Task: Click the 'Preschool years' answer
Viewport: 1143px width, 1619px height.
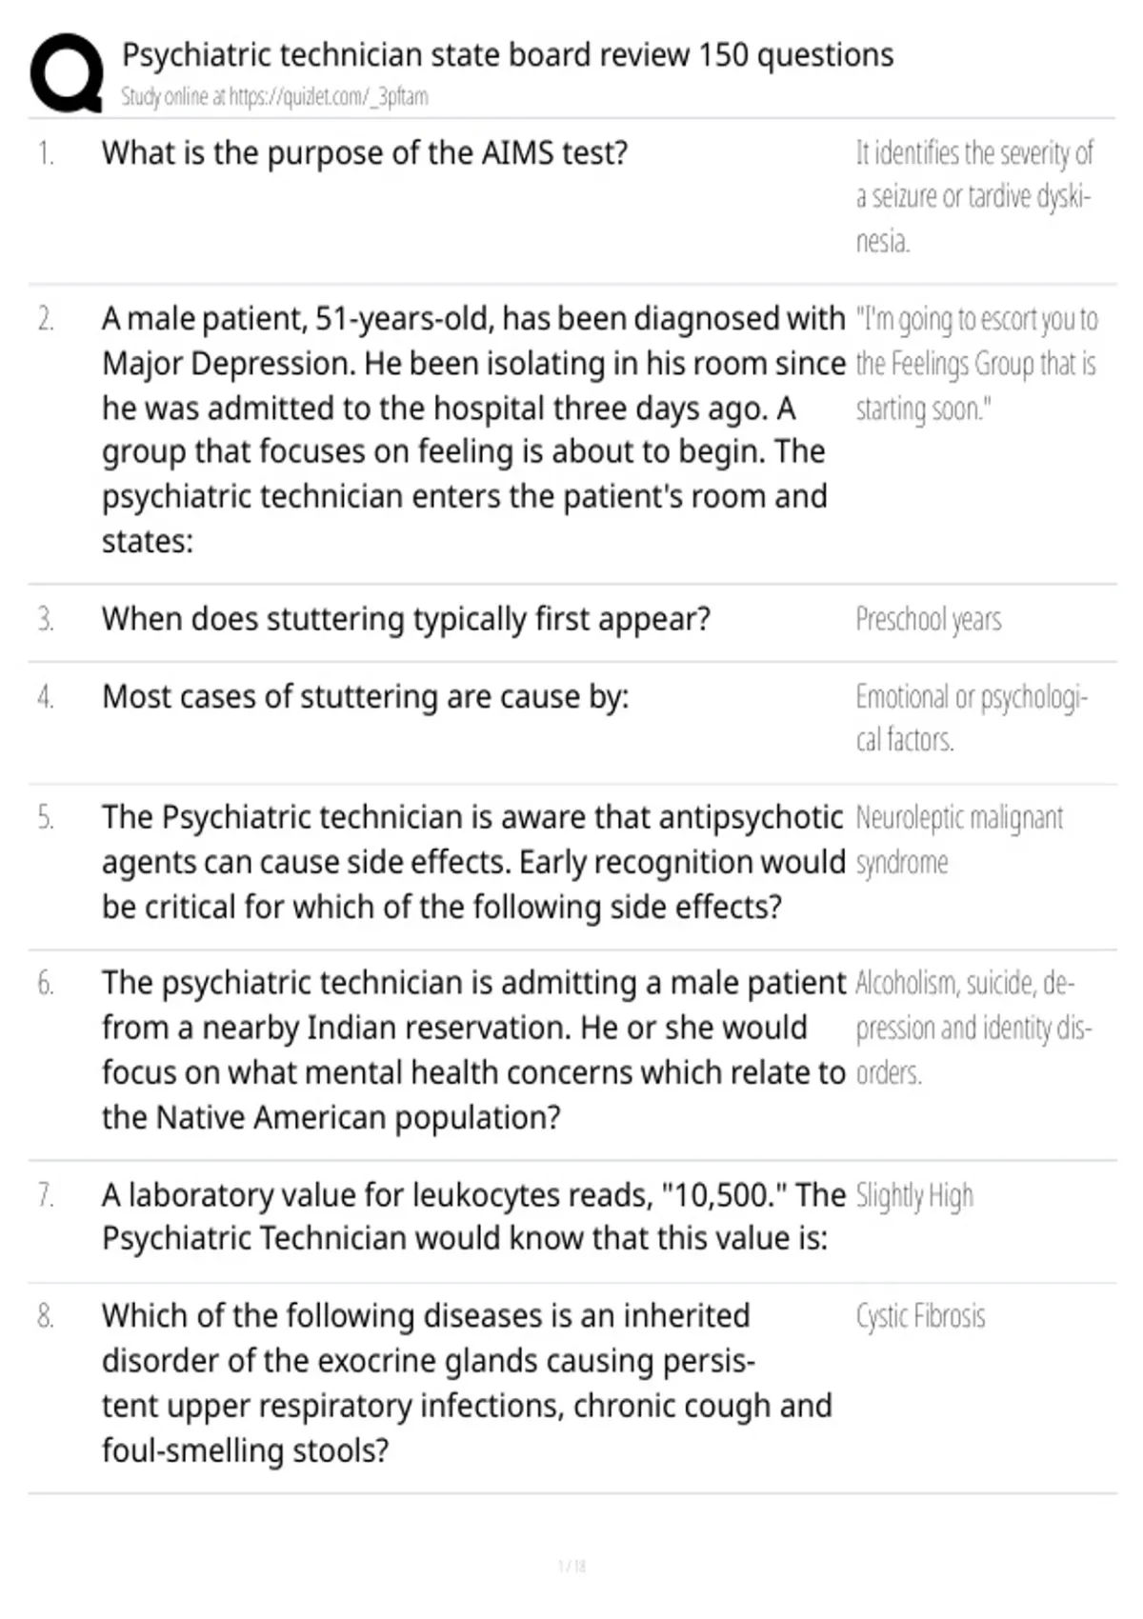Action: pyautogui.click(x=929, y=620)
